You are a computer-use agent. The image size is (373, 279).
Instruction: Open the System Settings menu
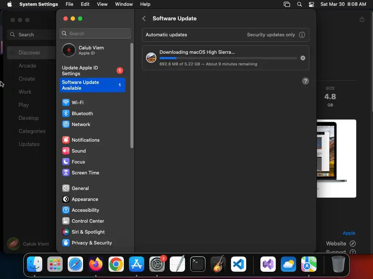click(39, 4)
